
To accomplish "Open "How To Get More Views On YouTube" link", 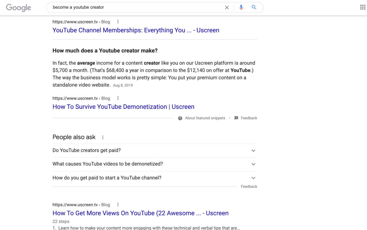I will tap(140, 213).
